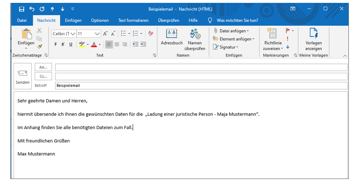Mark message as high importance
The width and height of the screenshot is (361, 194).
(287, 39)
